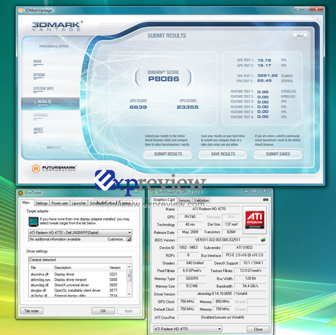
Task: Click the Memory Type field showing GDDR5
Action: [x=192, y=278]
